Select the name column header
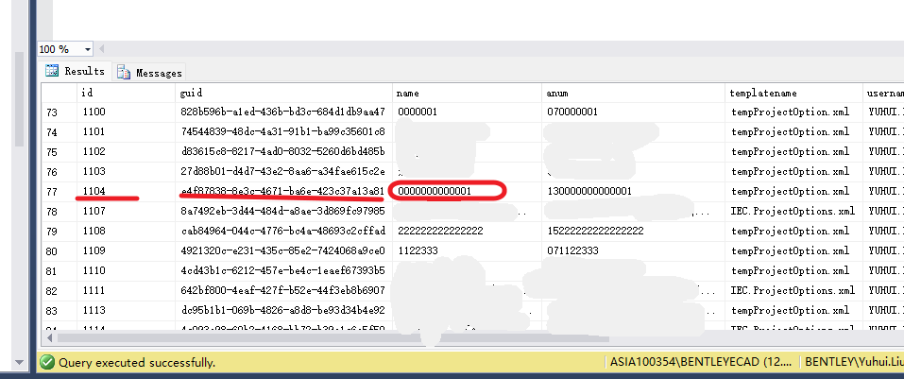 tap(467, 93)
